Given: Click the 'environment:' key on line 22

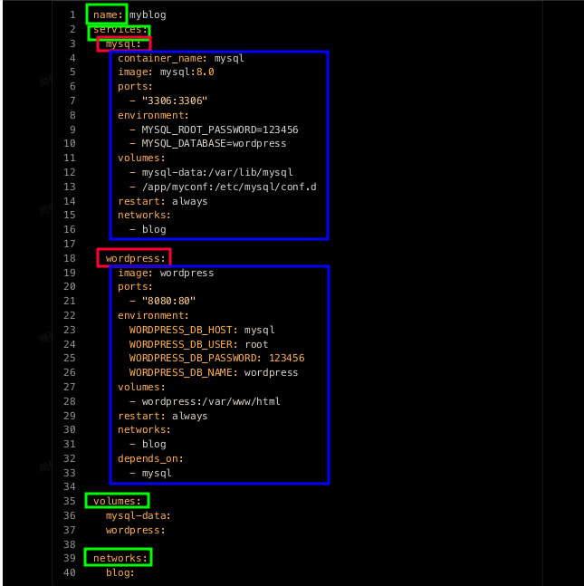Looking at the screenshot, I should coord(153,315).
